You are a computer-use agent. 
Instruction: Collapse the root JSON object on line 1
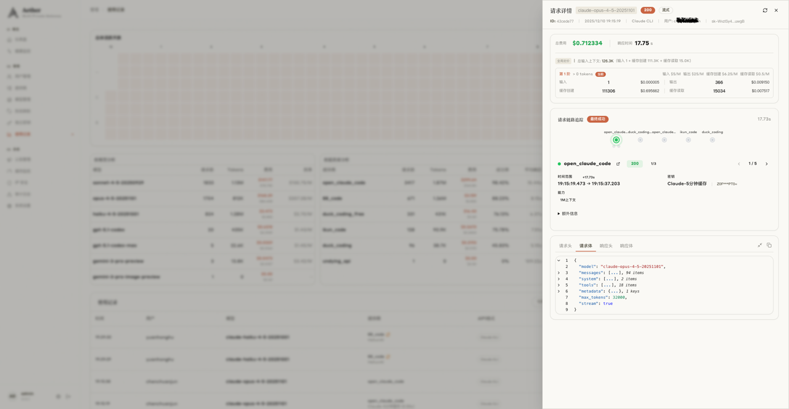pyautogui.click(x=559, y=261)
